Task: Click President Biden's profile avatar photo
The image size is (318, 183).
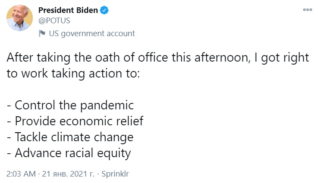Action: pos(19,18)
